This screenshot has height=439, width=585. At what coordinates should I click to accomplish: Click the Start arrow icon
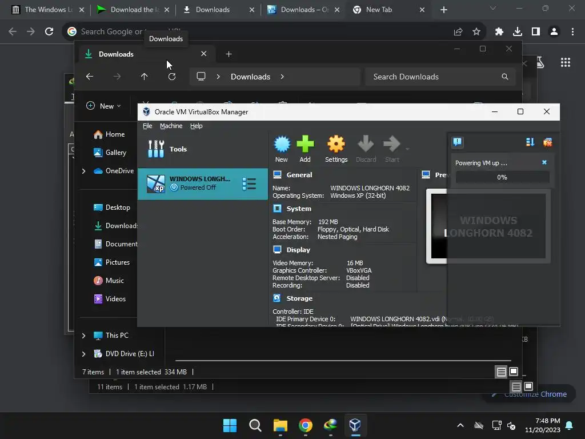392,149
